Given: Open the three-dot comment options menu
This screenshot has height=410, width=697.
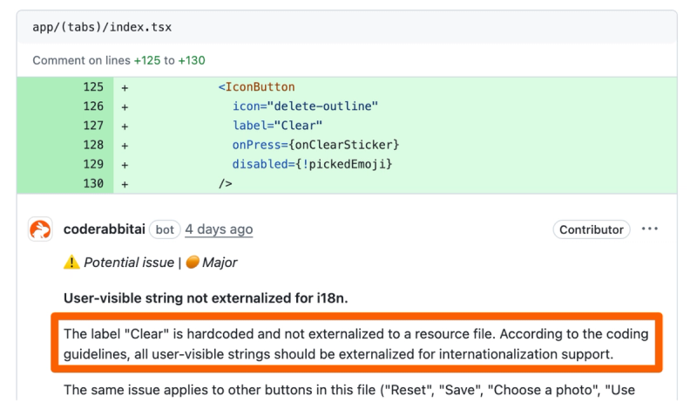Looking at the screenshot, I should tap(650, 229).
